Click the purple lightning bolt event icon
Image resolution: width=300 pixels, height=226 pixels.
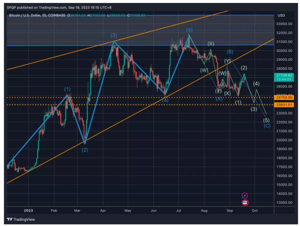[245, 195]
